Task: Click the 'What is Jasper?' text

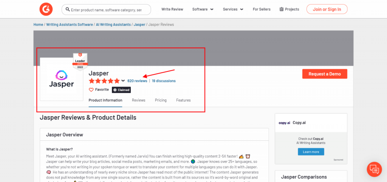Action: click(59, 149)
